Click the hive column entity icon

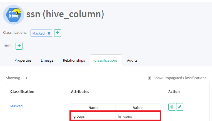13,14
